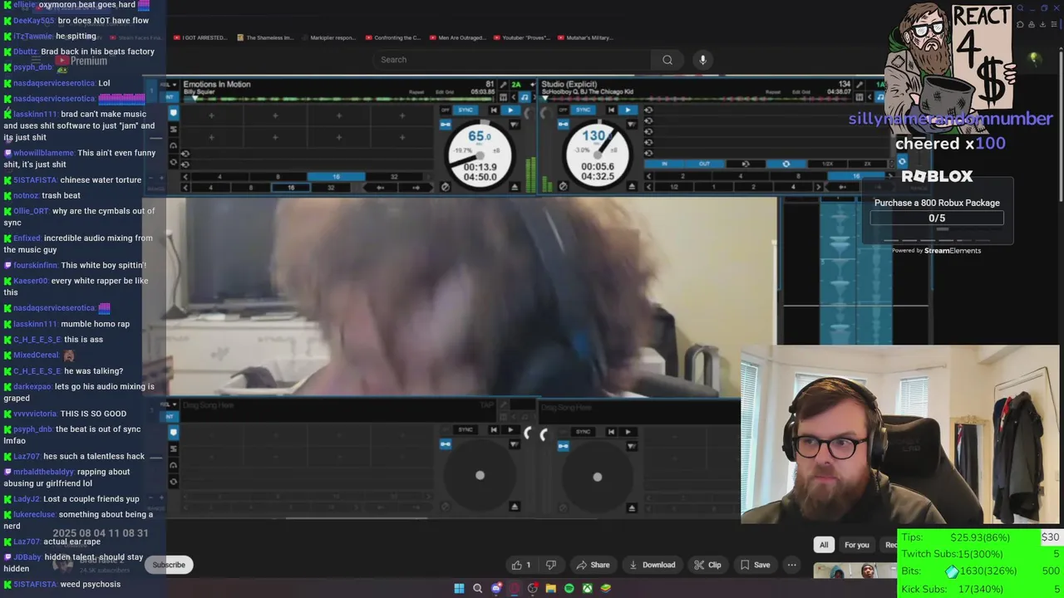
Task: Download the video
Action: pyautogui.click(x=652, y=565)
